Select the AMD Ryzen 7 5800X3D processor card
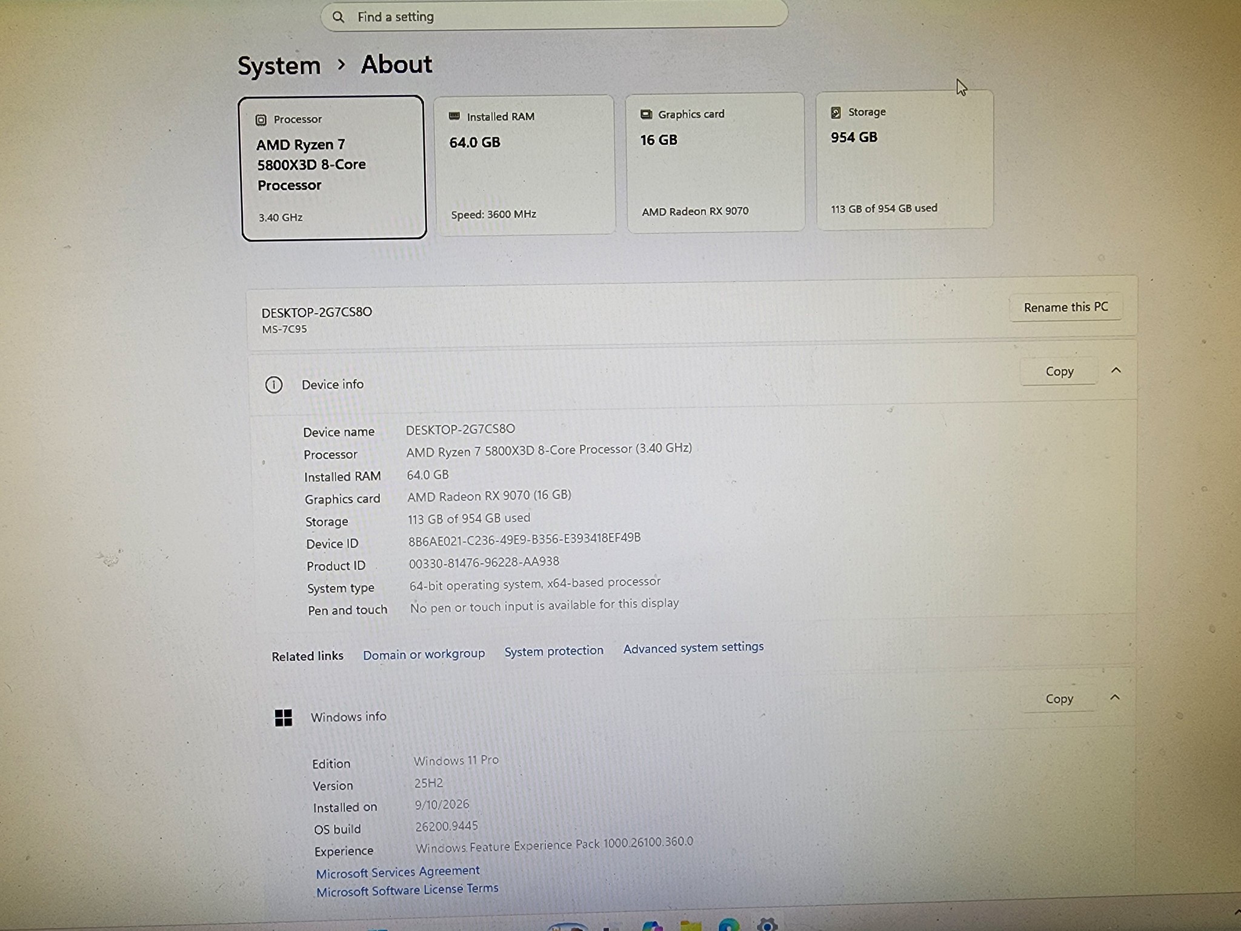This screenshot has width=1241, height=931. tap(333, 168)
